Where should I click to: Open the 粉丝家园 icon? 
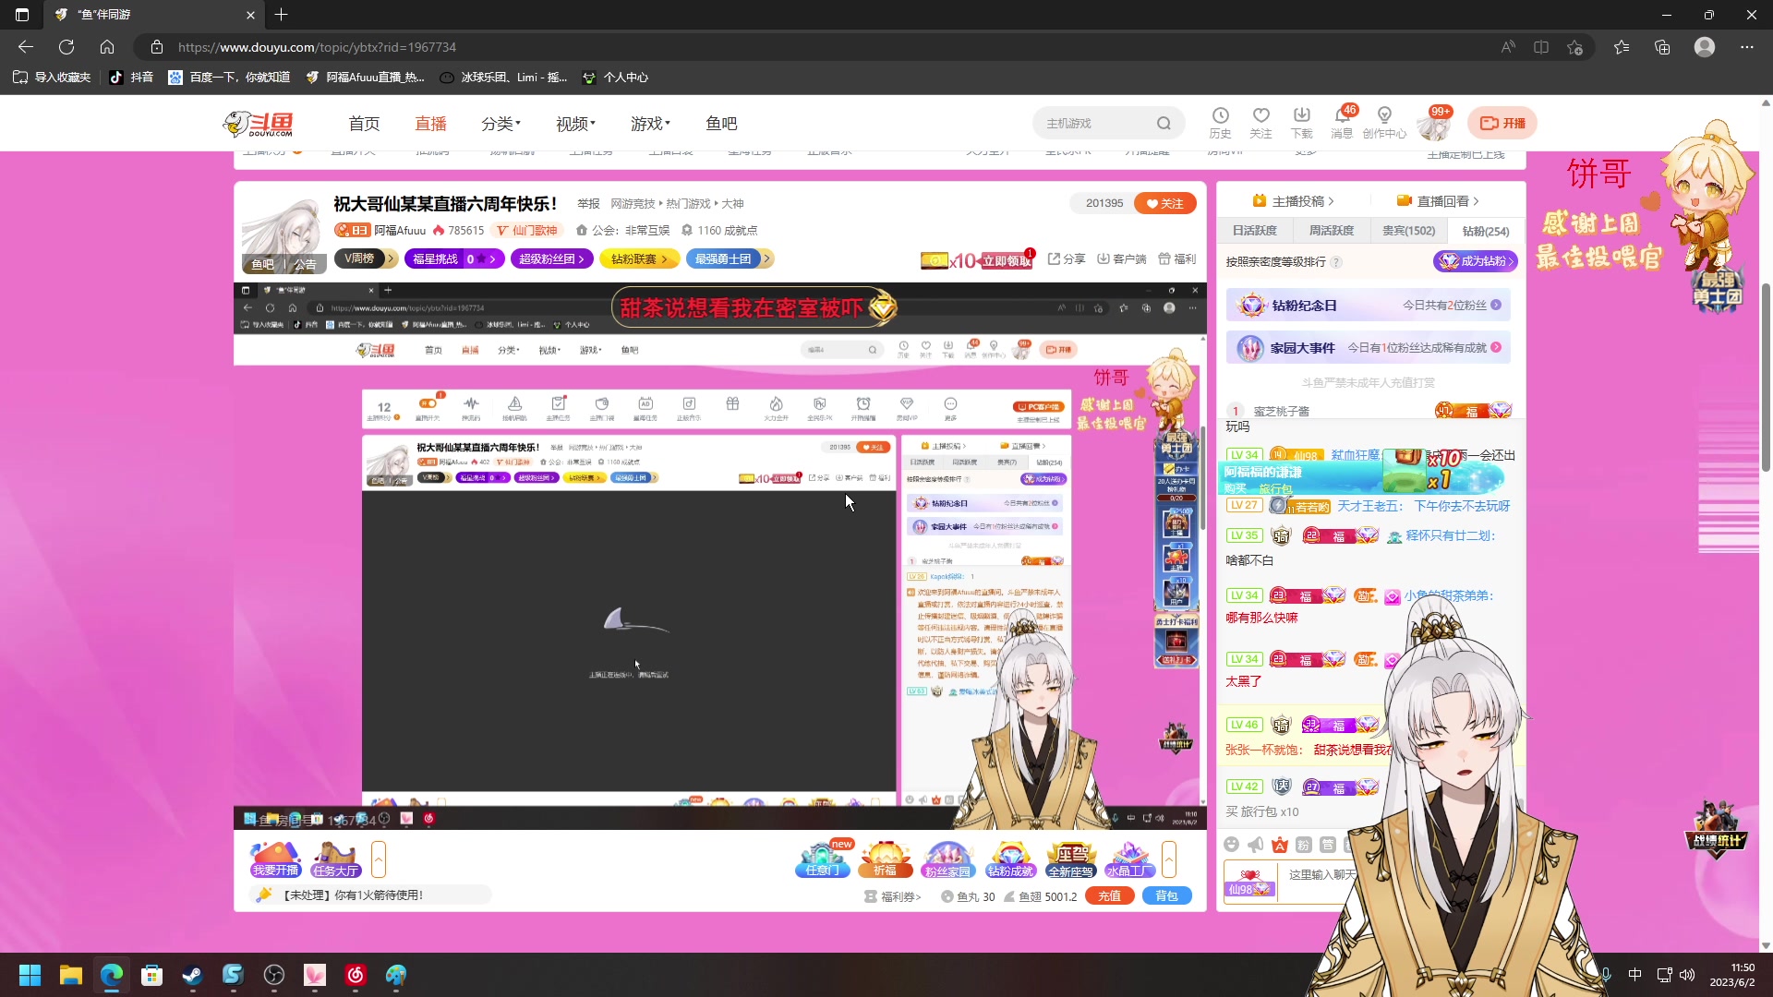coord(947,859)
